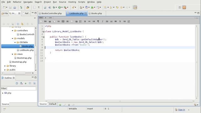The width and height of the screenshot is (201, 113).
Task: Switch to BooksController.php editor tab
Action: point(52,13)
